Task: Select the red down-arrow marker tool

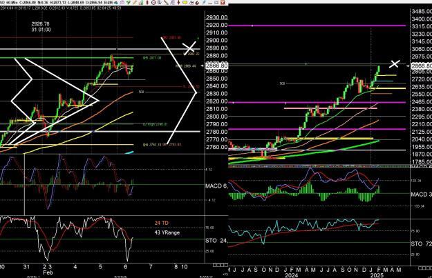Action: pos(178,3)
